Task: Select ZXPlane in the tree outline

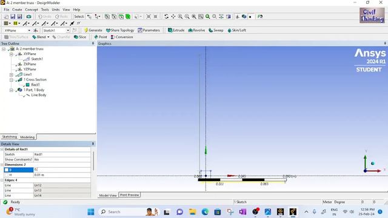Action: click(30, 64)
